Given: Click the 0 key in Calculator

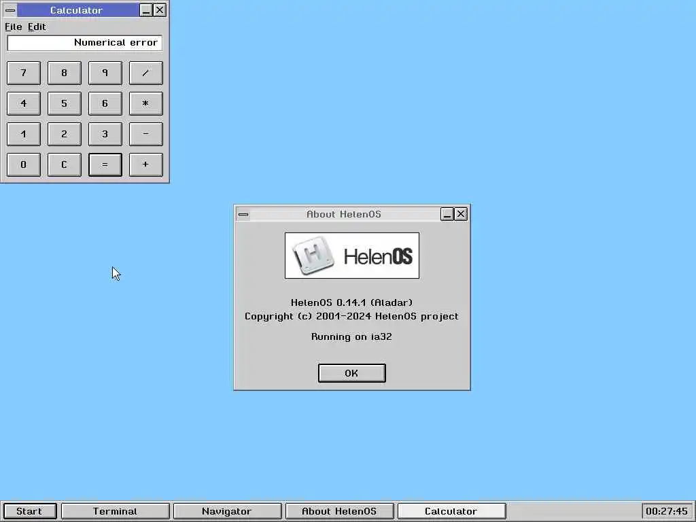Looking at the screenshot, I should coord(24,164).
